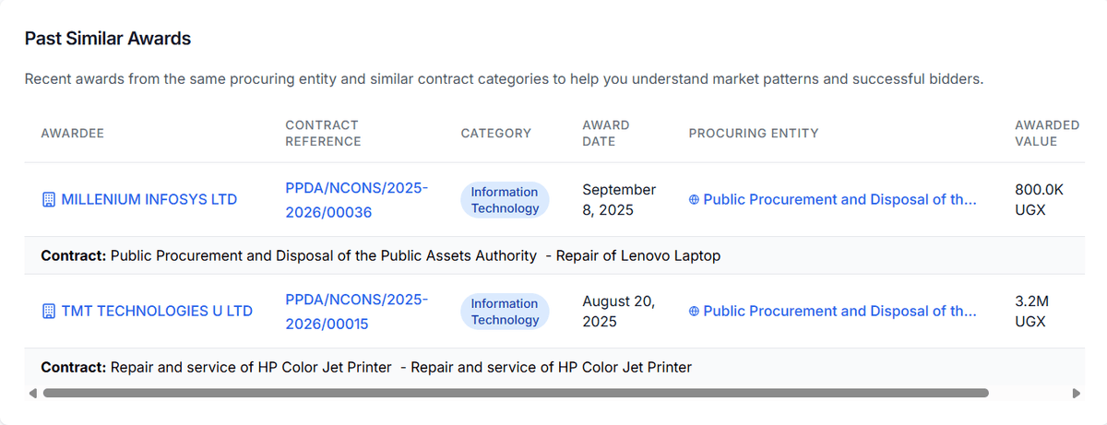1107x425 pixels.
Task: Click building icon beside TMT TECHNOLOGIES U LTD
Action: [x=49, y=312]
